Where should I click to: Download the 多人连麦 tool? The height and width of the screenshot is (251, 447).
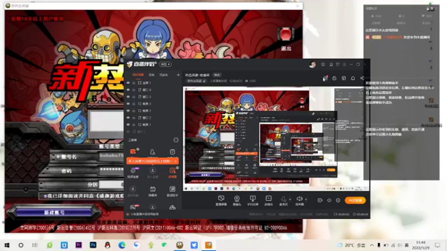pos(153,172)
